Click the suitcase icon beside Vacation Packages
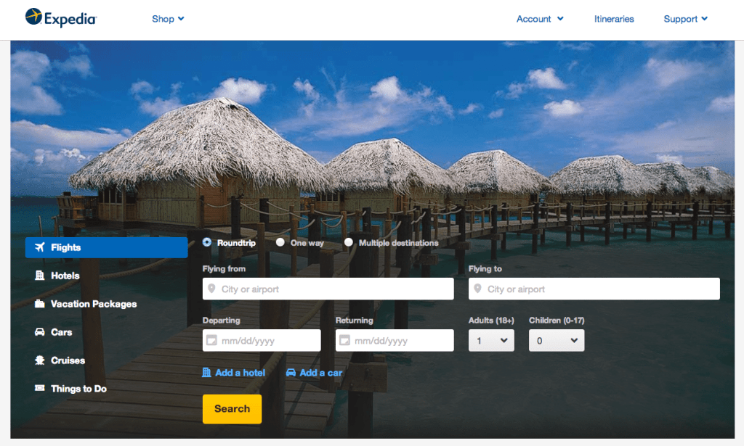Viewport: 744px width, 446px height. coord(40,303)
